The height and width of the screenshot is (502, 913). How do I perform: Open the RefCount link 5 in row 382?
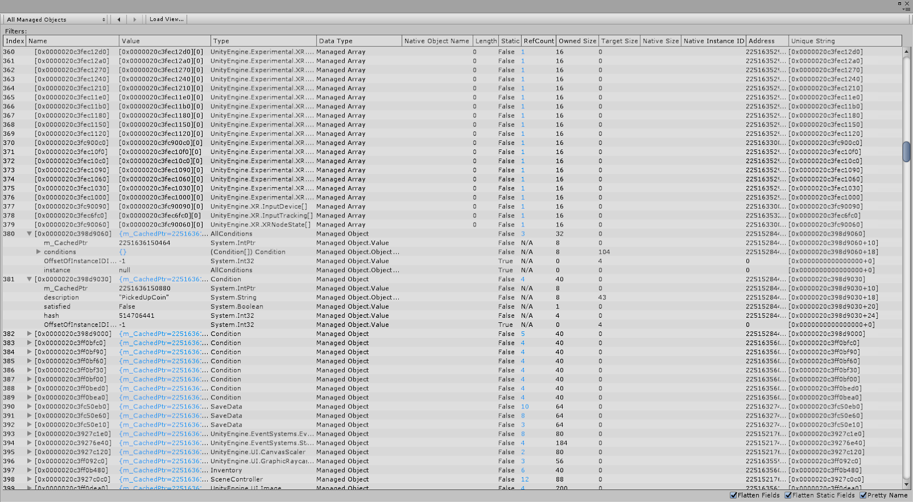tap(523, 334)
